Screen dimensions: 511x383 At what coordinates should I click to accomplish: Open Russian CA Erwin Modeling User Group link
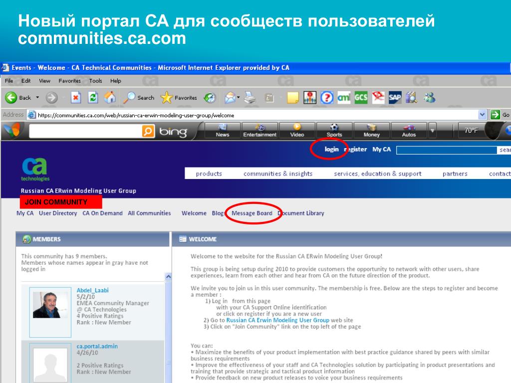(277, 320)
